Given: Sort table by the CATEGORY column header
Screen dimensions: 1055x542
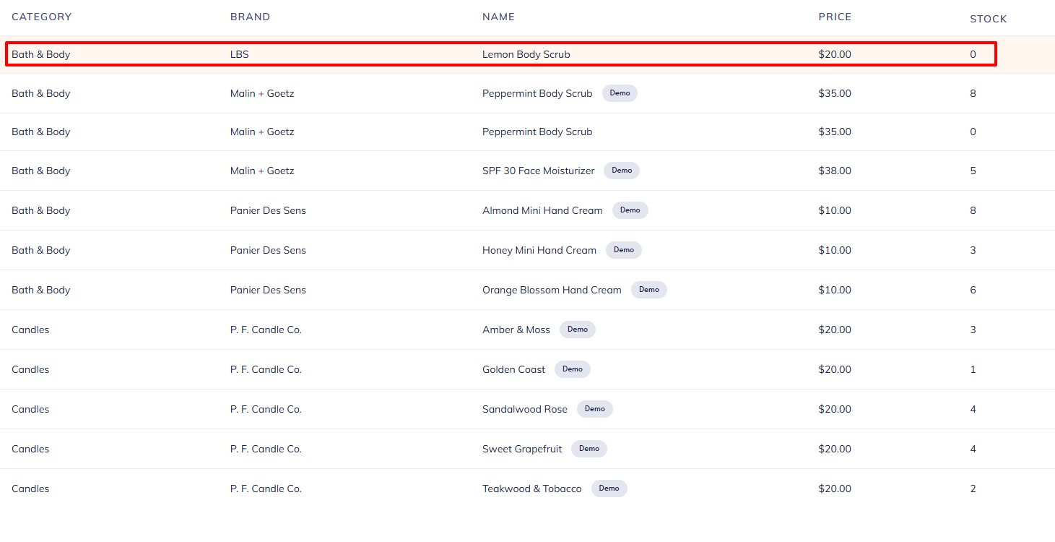Looking at the screenshot, I should pos(42,17).
